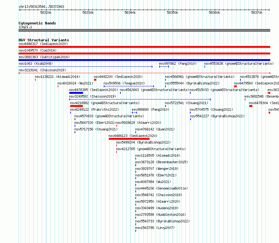Click nsv5542227 (ByrskaBishop2022) label

(217, 116)
